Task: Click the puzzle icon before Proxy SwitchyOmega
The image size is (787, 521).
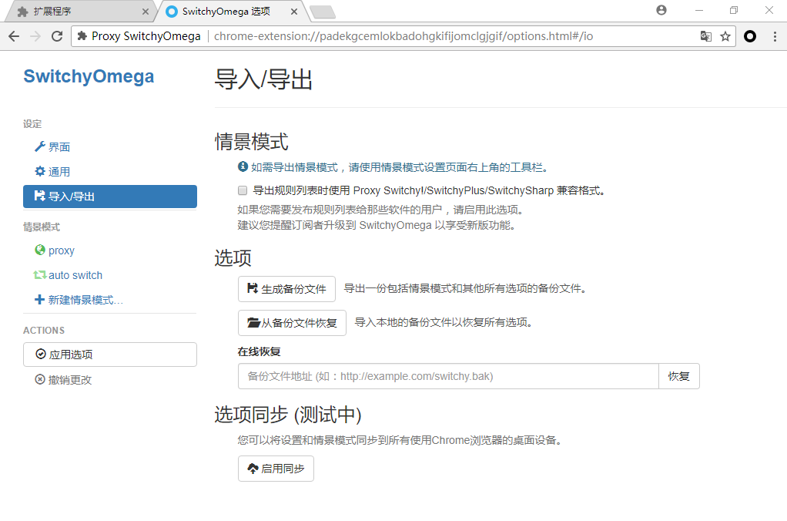Action: tap(82, 36)
